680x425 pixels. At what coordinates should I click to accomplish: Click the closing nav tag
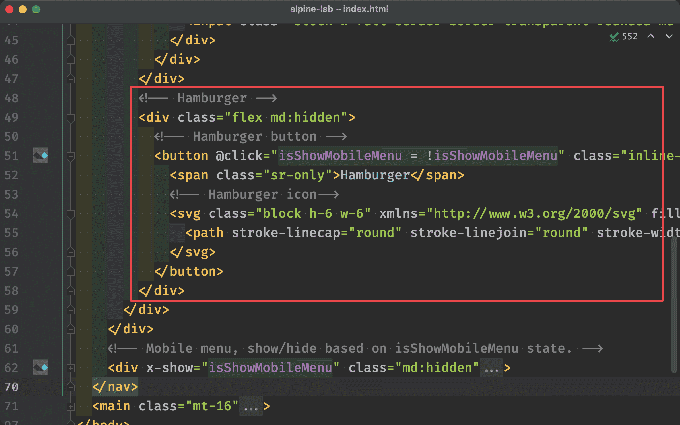pyautogui.click(x=115, y=387)
